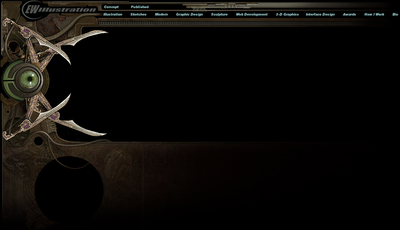
Task: Open the Published menu item
Action: tap(139, 7)
